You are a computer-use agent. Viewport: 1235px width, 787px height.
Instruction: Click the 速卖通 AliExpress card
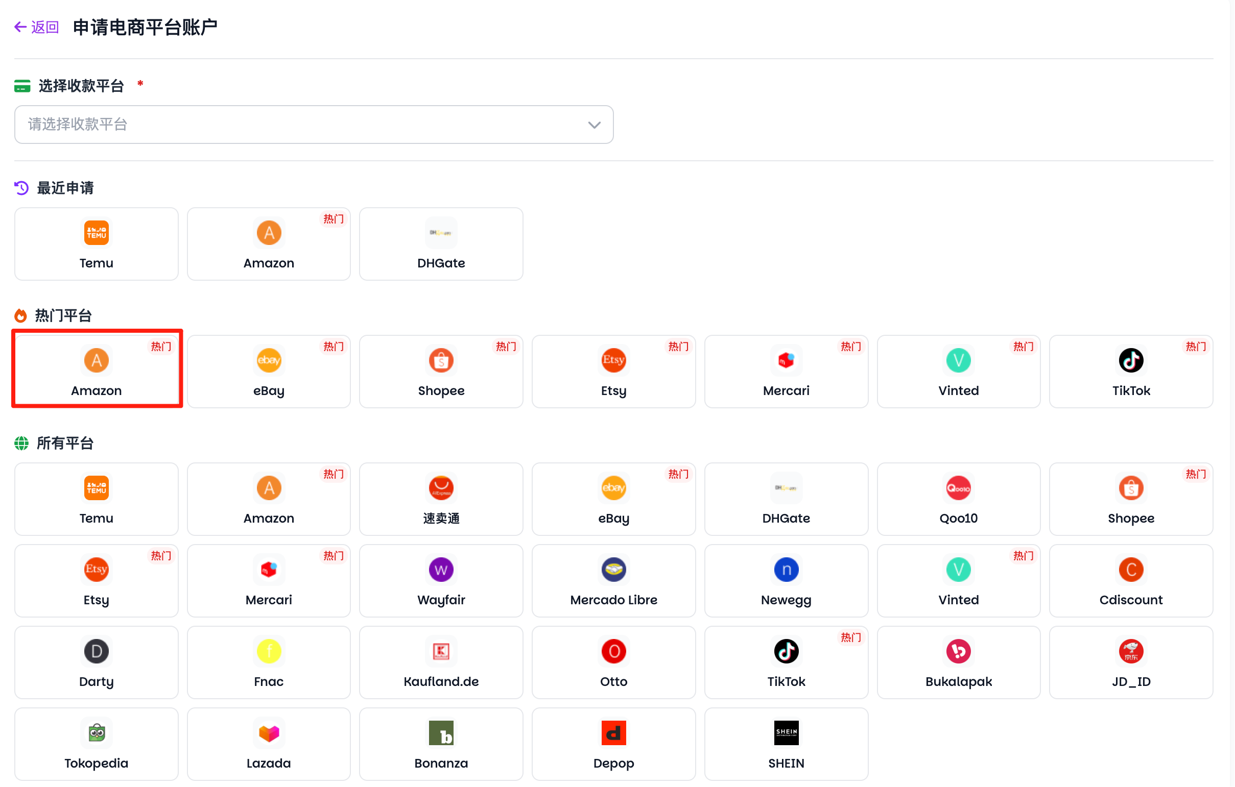tap(441, 499)
